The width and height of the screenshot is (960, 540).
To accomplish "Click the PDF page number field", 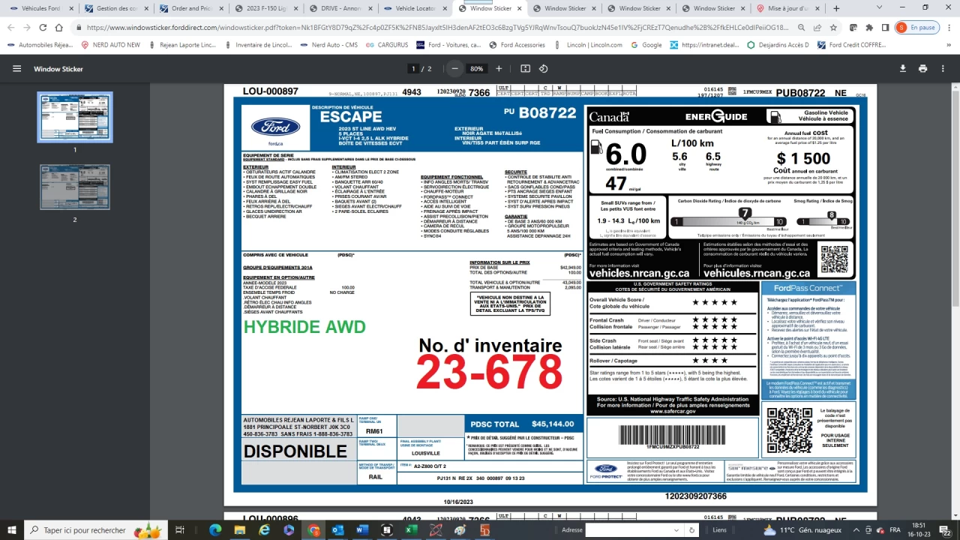I will [413, 68].
